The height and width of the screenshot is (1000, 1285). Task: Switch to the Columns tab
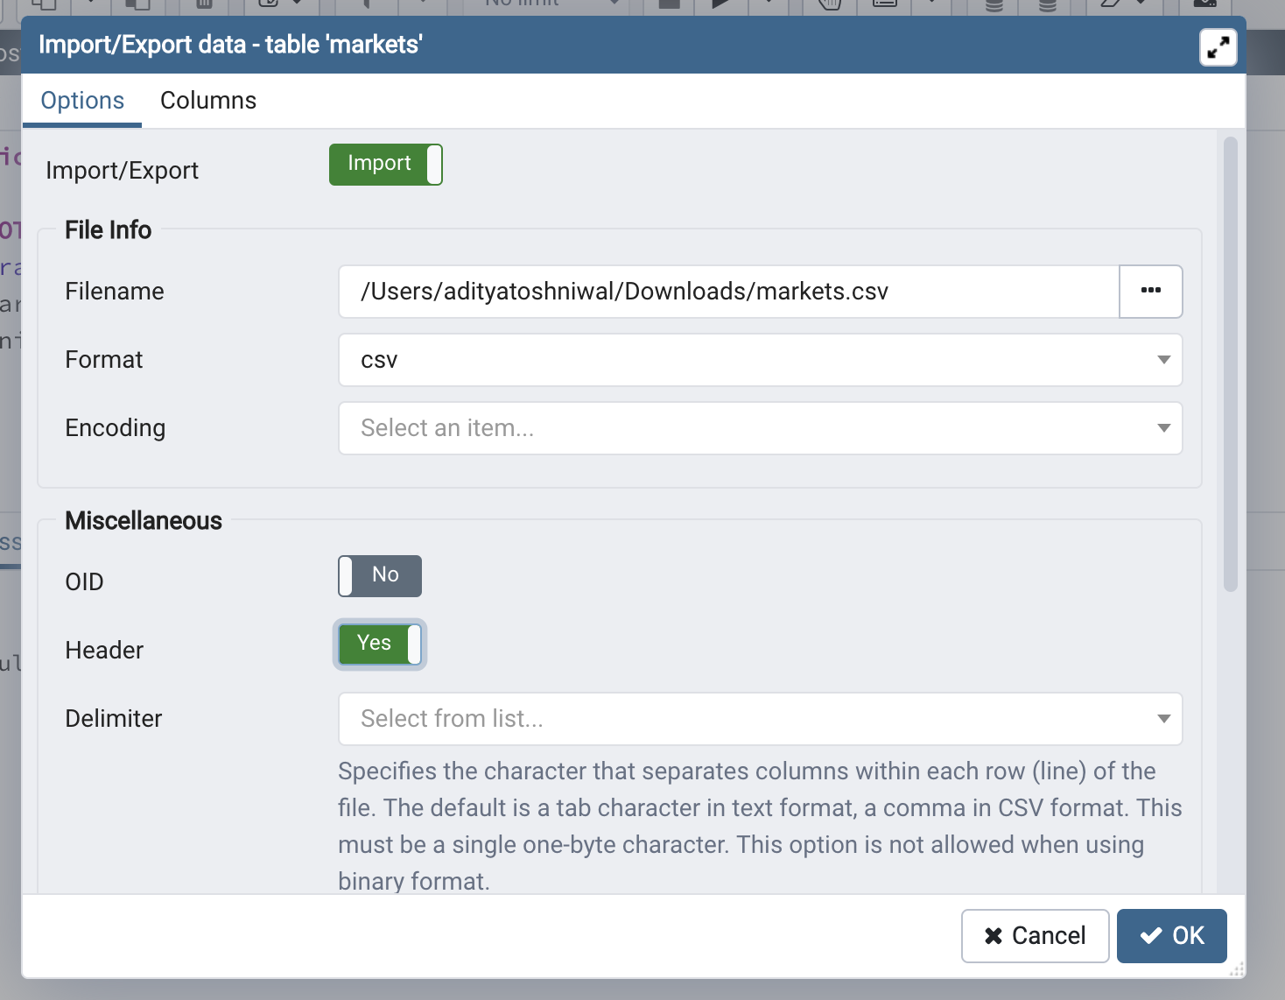(208, 101)
